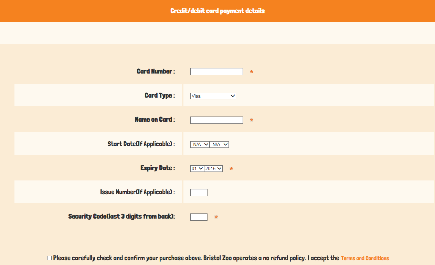The width and height of the screenshot is (435, 265).
Task: Click the Card Number input field
Action: pyautogui.click(x=216, y=72)
